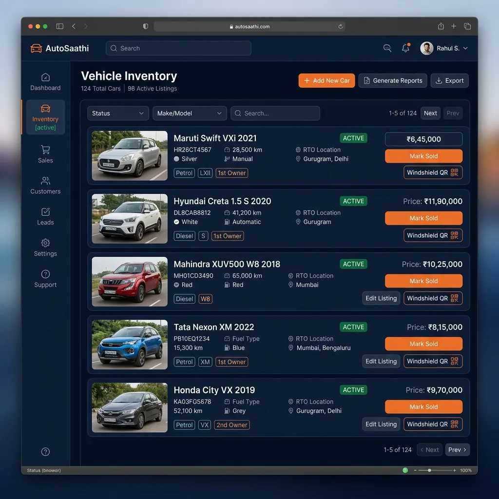Viewport: 499px width, 499px height.
Task: Click green status indicator in status bar
Action: click(x=405, y=470)
